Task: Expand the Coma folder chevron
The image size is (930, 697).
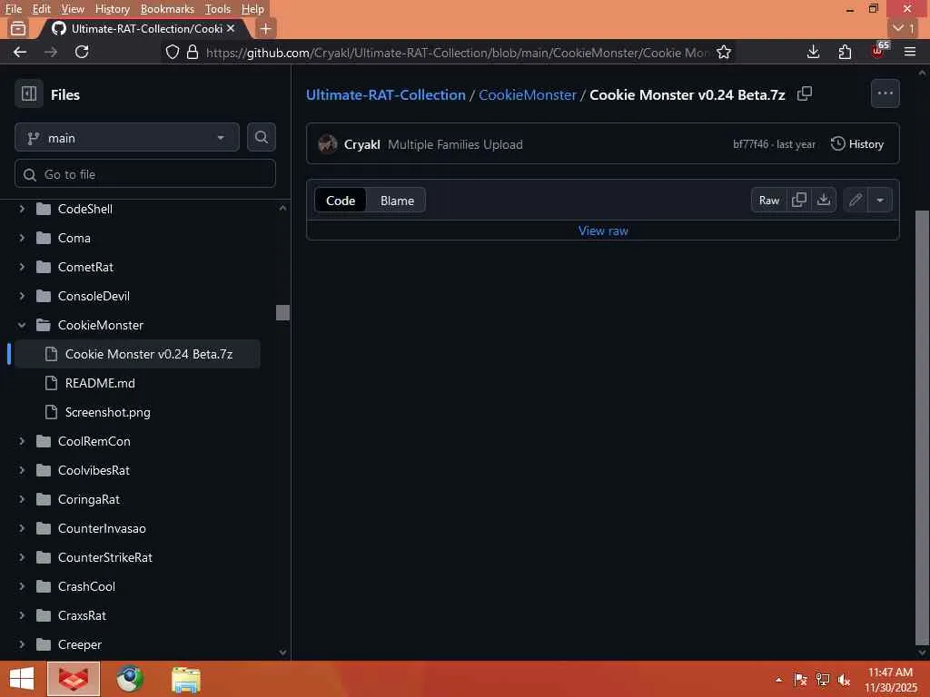Action: pos(22,238)
